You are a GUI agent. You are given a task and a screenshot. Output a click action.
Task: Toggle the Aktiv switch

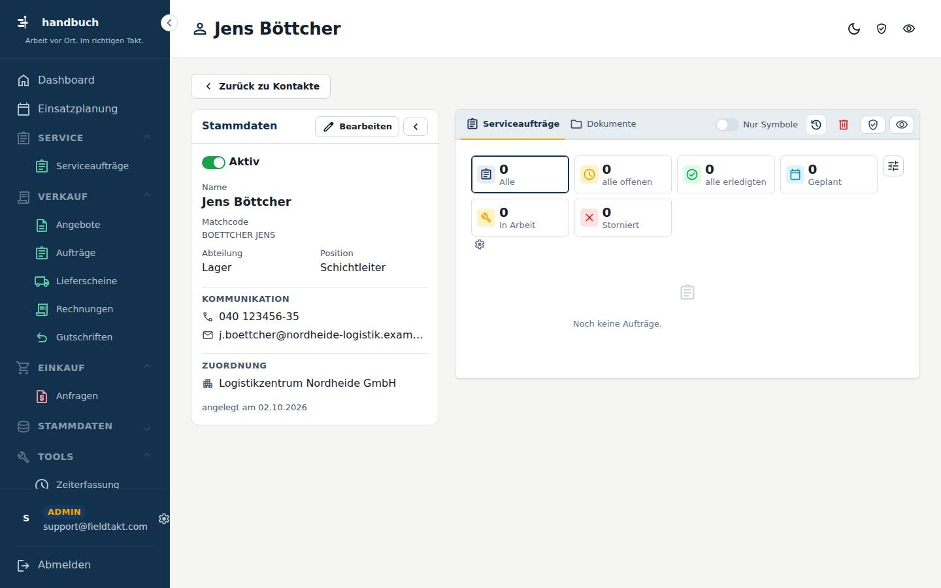click(214, 163)
